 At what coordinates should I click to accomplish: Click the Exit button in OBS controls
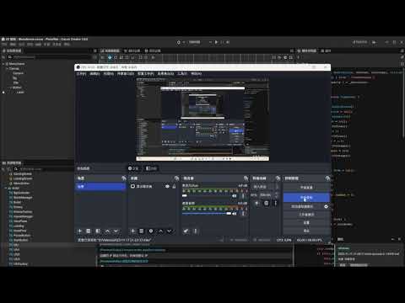(x=306, y=231)
